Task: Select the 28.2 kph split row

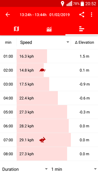Action: pyautogui.click(x=49, y=126)
